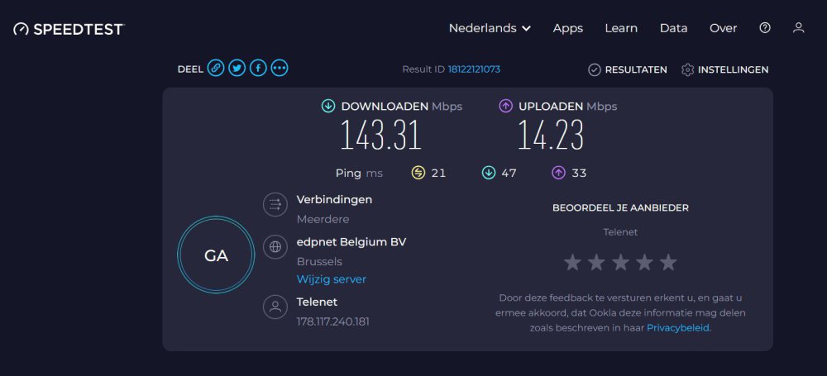Viewport: 827px width, 376px height.
Task: Open the help question mark icon
Action: 765,28
